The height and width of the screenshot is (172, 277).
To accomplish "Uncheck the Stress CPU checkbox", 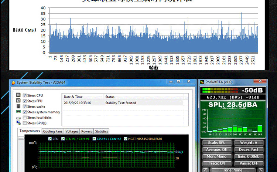I will pyautogui.click(x=25, y=95).
